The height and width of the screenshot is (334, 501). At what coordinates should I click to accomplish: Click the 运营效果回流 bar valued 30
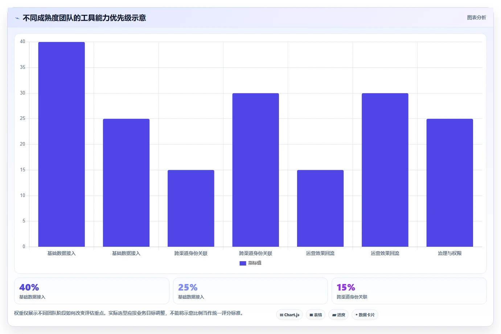coord(385,170)
